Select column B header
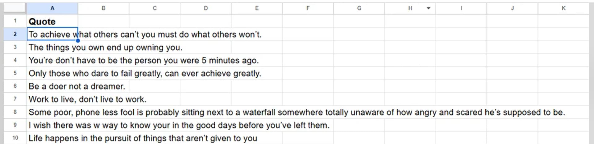Image resolution: width=594 pixels, height=144 pixels. (103, 8)
